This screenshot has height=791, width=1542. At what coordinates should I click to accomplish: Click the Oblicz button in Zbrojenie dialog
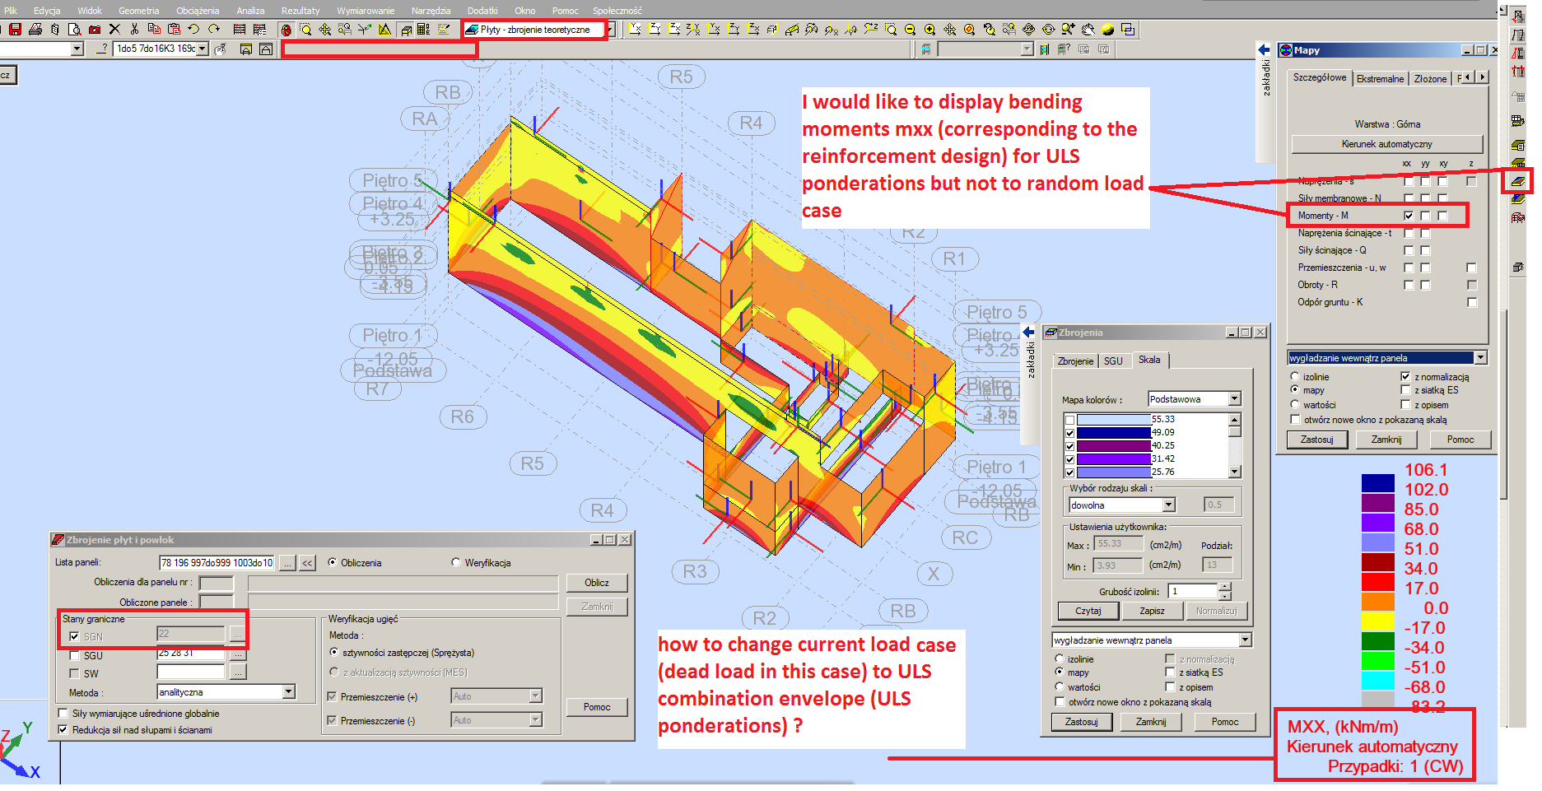[596, 583]
